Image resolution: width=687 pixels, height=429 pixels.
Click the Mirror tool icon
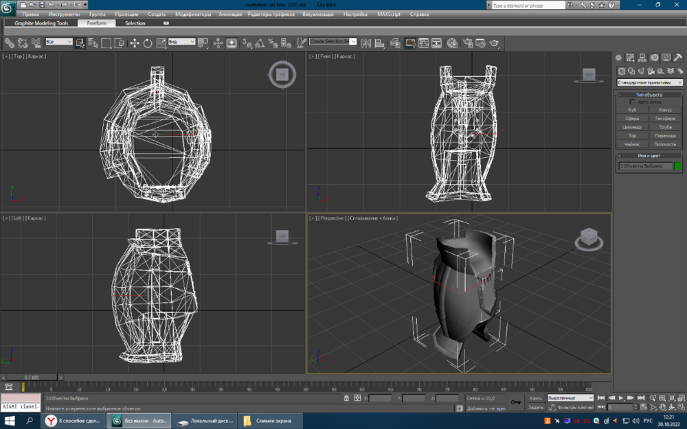pyautogui.click(x=365, y=43)
